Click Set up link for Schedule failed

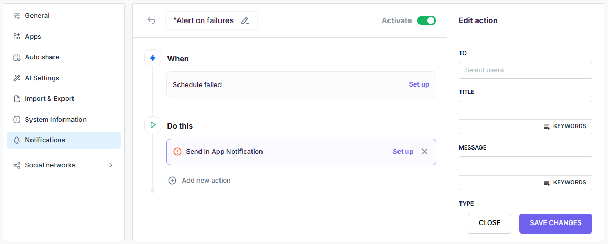pyautogui.click(x=418, y=84)
